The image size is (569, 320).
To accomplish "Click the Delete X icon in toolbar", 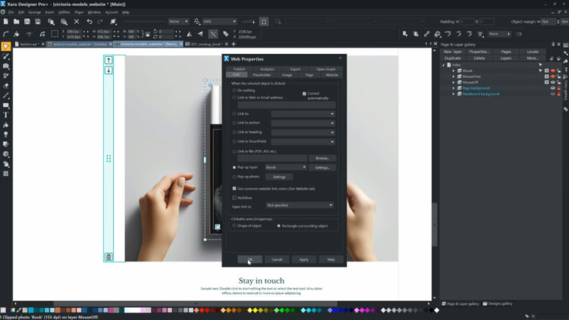I will pyautogui.click(x=77, y=22).
